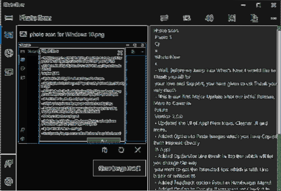The height and width of the screenshot is (191, 281).
Task: Select the Photo Scan icon in sidebar
Action: [x=8, y=35]
